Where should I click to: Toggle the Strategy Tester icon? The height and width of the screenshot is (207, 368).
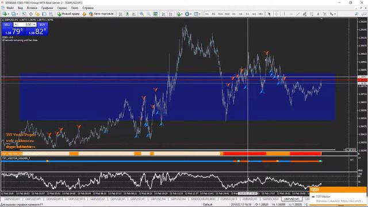pos(51,14)
